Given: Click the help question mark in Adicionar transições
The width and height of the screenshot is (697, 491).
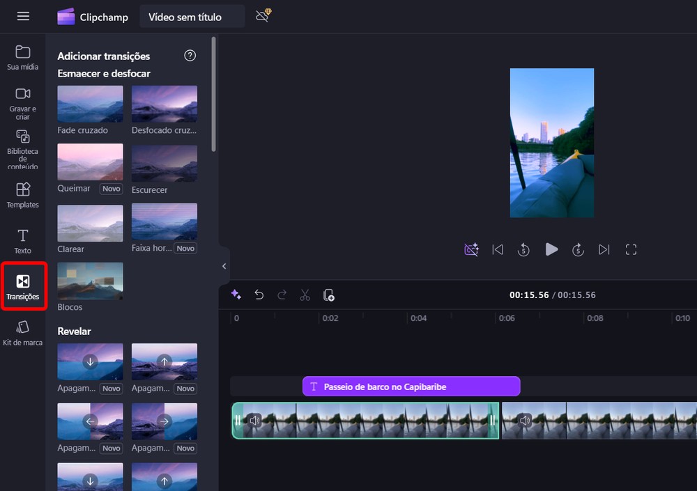Looking at the screenshot, I should pyautogui.click(x=190, y=56).
